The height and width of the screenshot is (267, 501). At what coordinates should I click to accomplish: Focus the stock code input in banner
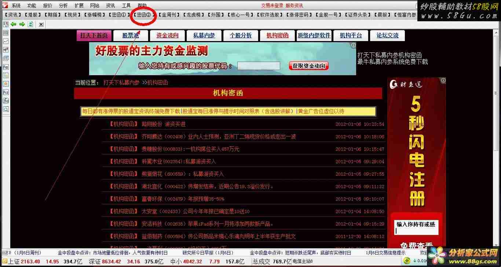point(259,66)
